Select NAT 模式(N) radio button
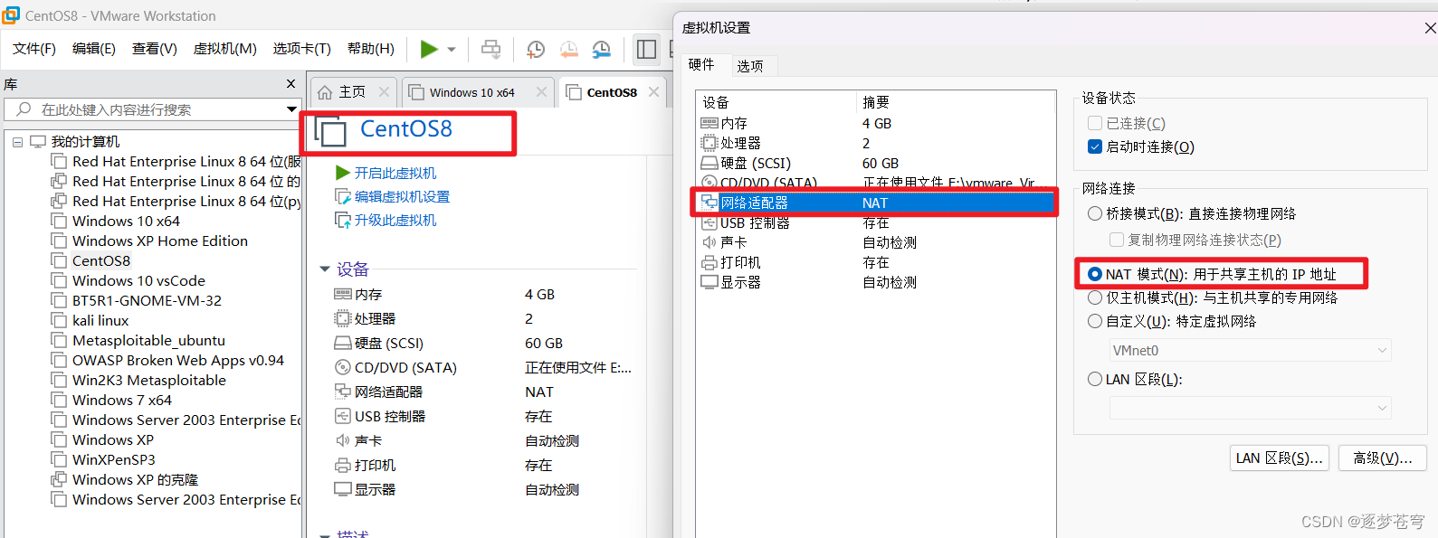Image resolution: width=1438 pixels, height=538 pixels. coord(1095,274)
